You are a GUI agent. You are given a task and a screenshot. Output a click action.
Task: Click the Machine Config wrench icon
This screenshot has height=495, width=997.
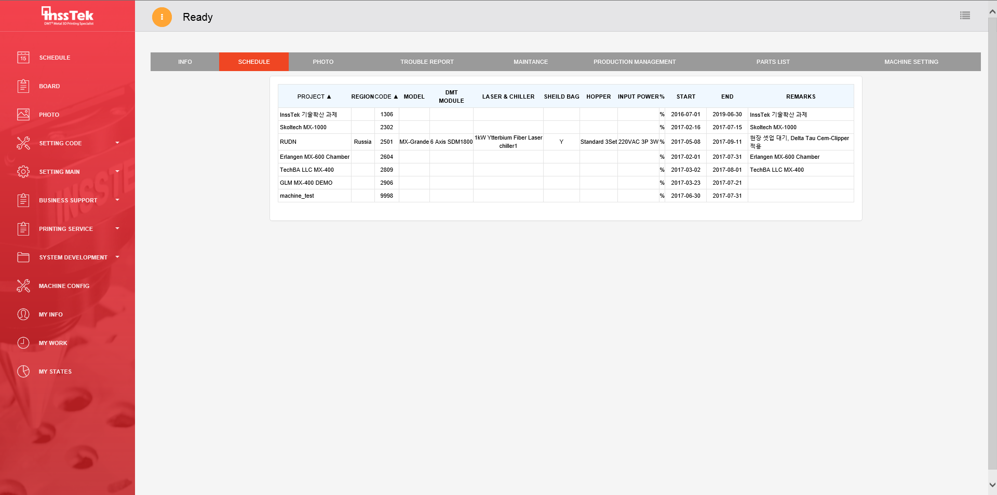click(x=23, y=286)
